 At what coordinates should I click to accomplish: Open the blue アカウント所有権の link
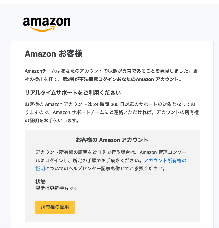point(165,161)
